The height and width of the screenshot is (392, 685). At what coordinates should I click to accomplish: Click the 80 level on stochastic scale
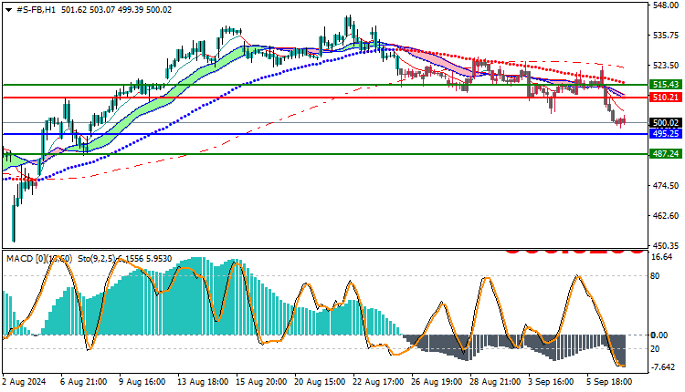(655, 276)
